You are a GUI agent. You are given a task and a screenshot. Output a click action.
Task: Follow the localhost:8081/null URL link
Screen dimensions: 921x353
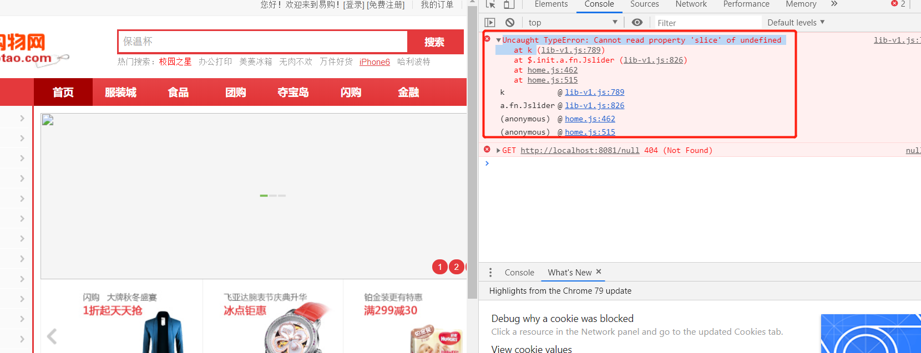pyautogui.click(x=580, y=150)
